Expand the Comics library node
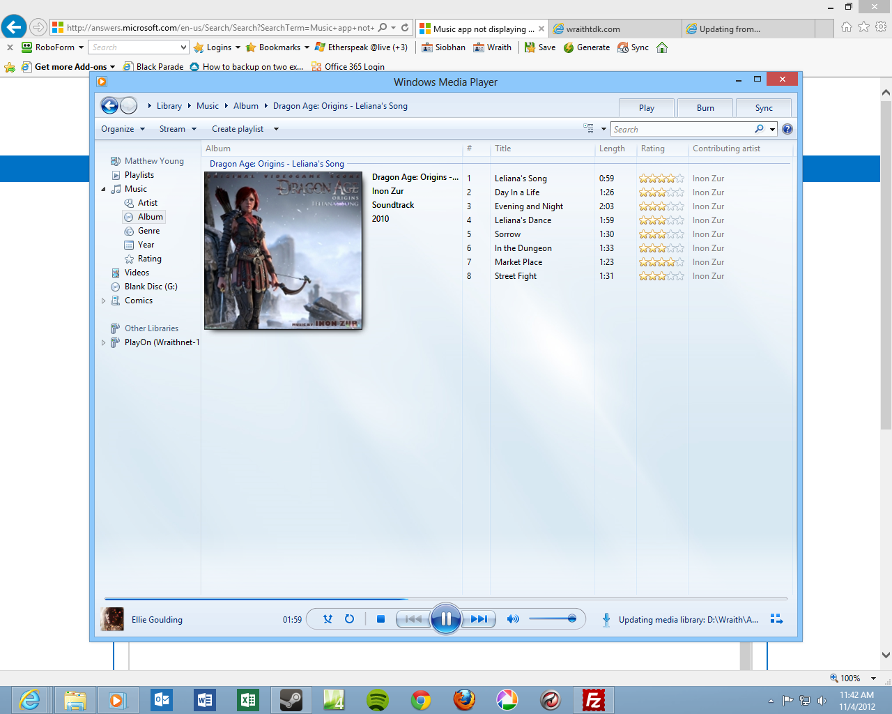892x714 pixels. 104,301
